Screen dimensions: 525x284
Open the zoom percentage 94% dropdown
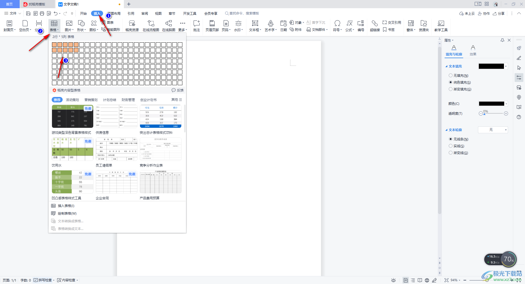[456, 280]
